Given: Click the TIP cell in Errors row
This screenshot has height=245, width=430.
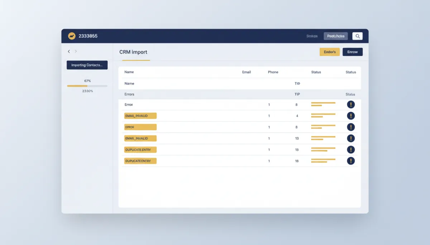Looking at the screenshot, I should pos(297,94).
